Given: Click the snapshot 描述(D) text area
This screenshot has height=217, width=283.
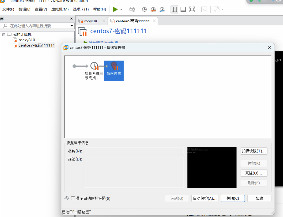Looking at the screenshot, I should [x=134, y=172].
